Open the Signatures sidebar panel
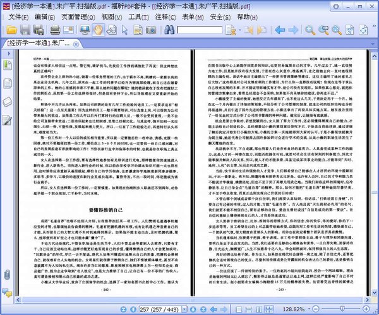 pos(7,120)
